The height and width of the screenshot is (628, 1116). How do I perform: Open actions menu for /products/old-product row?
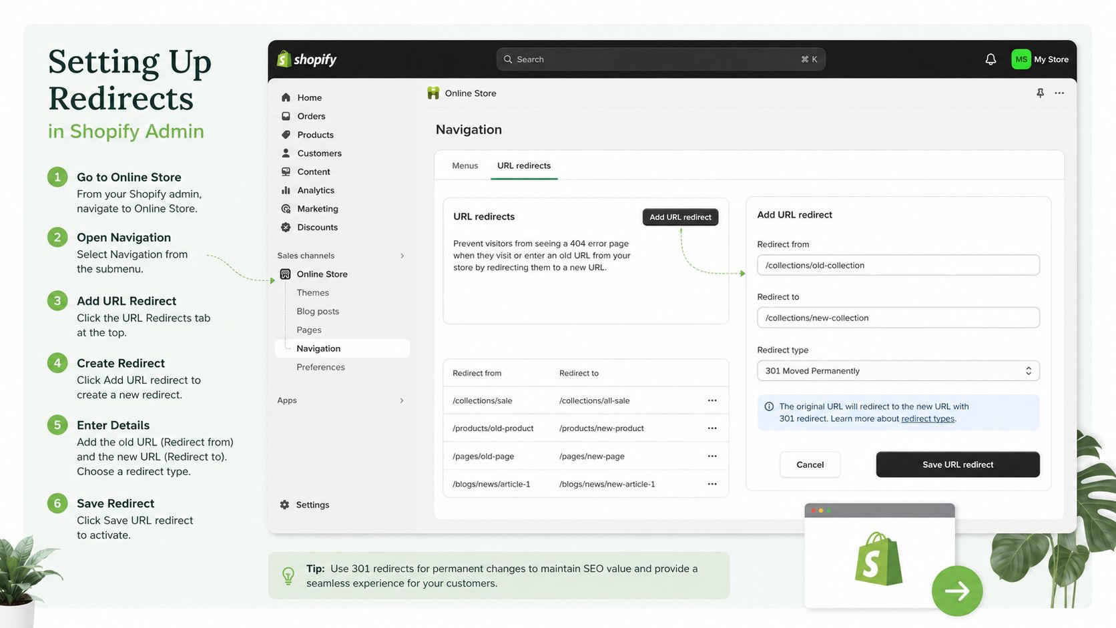[712, 428]
